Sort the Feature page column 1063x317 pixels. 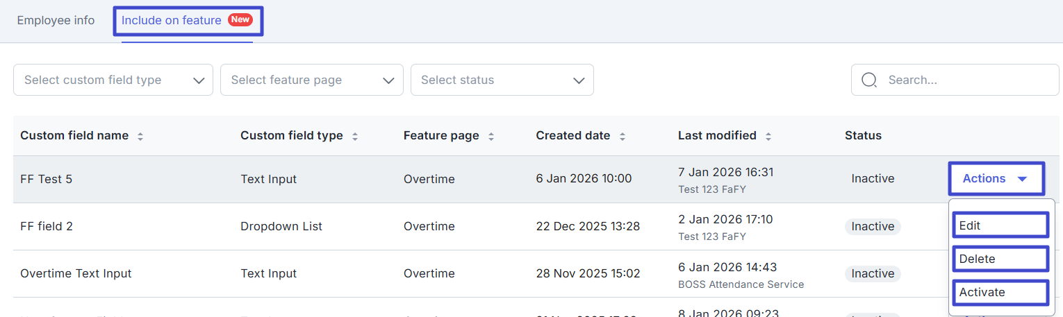491,137
